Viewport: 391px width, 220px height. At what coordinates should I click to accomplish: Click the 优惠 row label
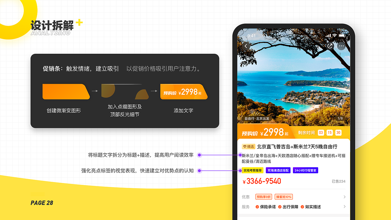(246, 197)
